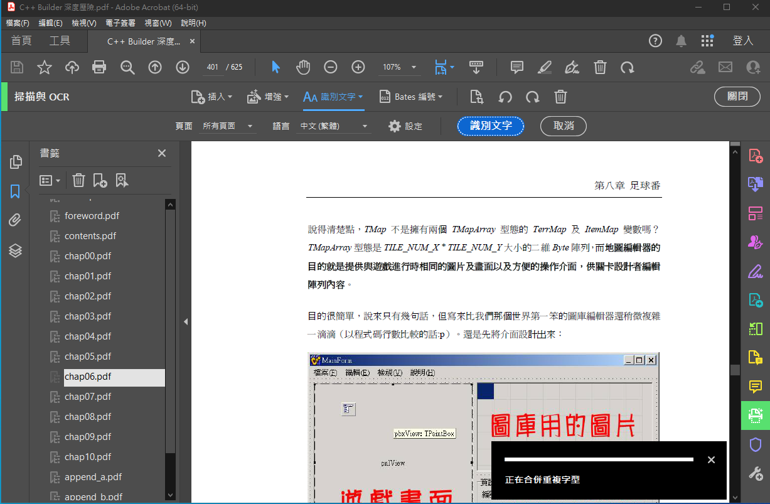Toggle the Bookmarks panel icon
The image size is (770, 504).
[x=16, y=191]
